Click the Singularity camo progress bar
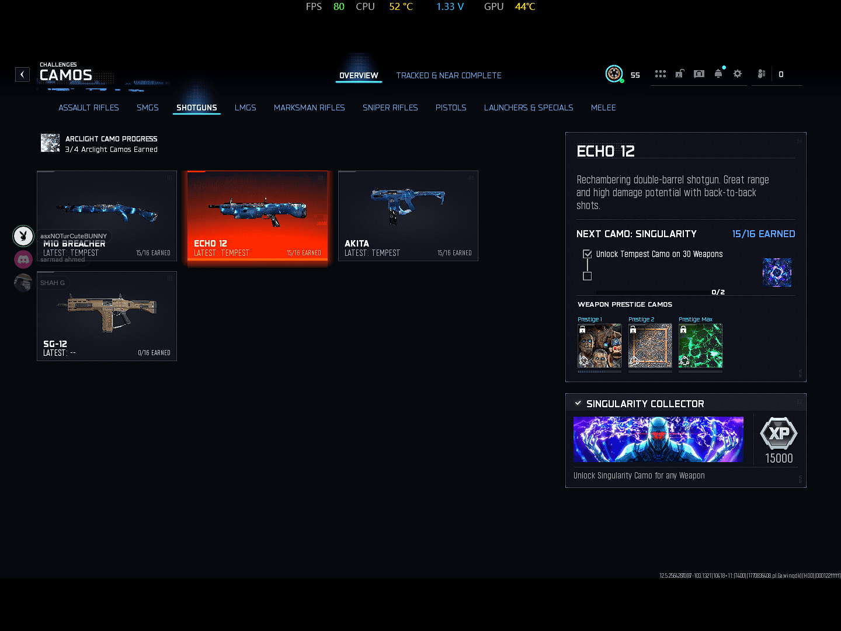The width and height of the screenshot is (841, 631). (x=653, y=292)
